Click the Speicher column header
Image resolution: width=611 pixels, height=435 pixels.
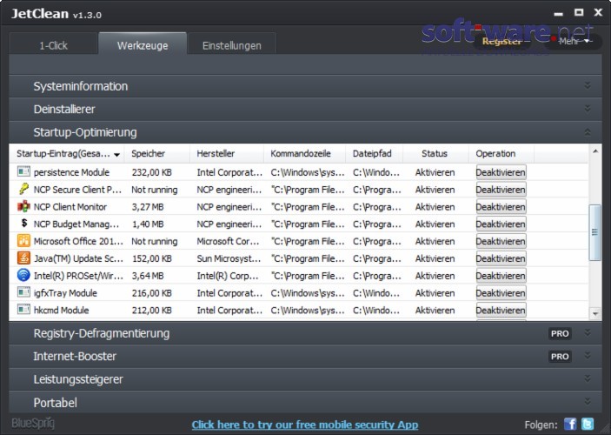pyautogui.click(x=157, y=154)
